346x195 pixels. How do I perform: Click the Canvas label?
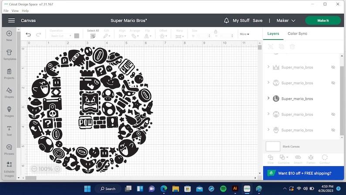pyautogui.click(x=28, y=21)
